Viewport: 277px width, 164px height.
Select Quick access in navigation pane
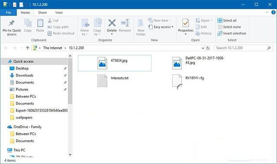point(35,62)
